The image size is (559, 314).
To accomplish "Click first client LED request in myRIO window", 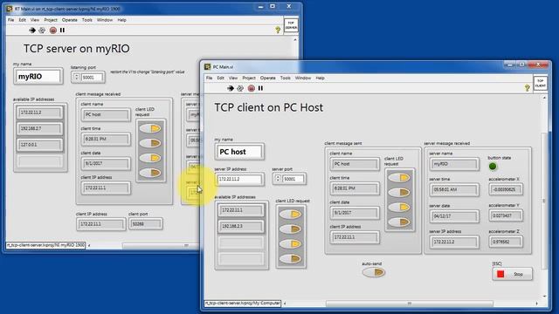I will point(150,128).
